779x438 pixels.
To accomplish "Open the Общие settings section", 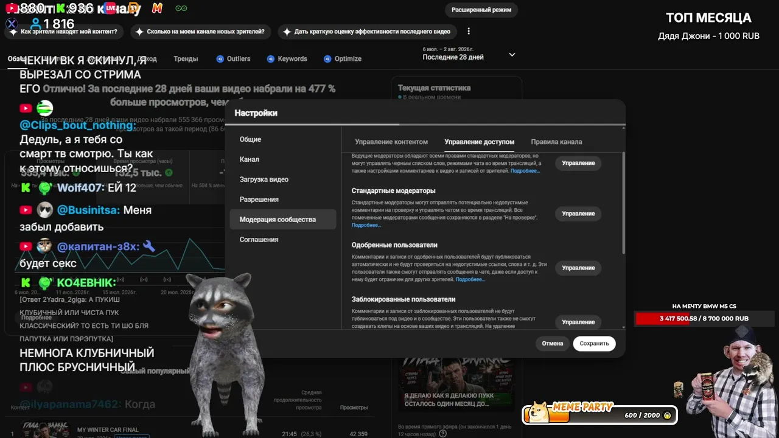I will click(282, 139).
